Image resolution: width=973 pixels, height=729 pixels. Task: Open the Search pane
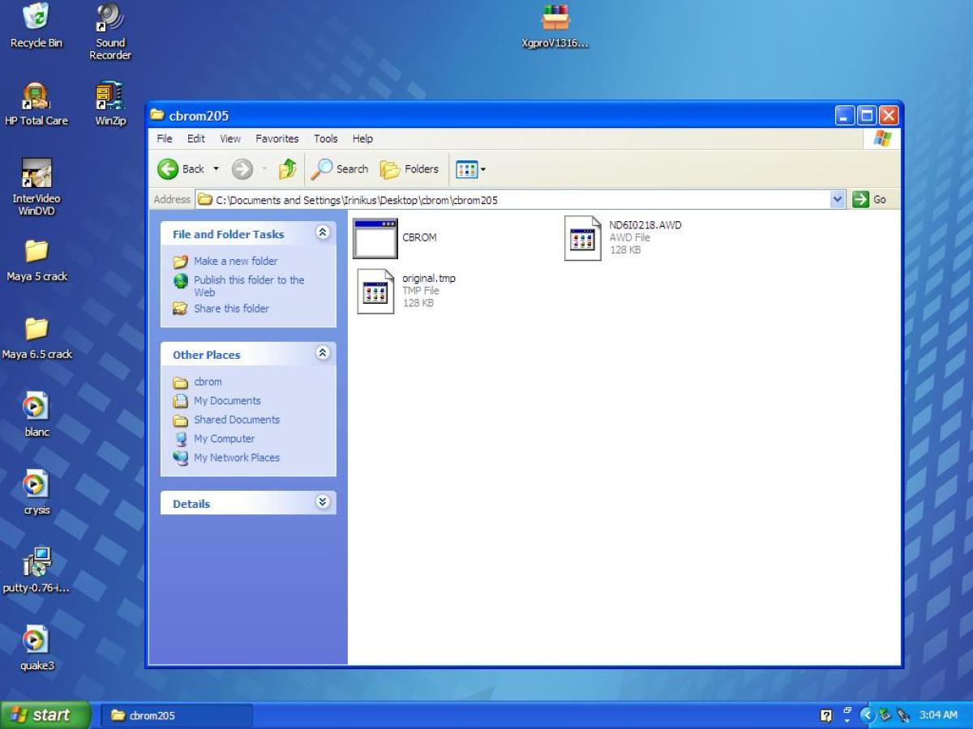[x=340, y=168]
